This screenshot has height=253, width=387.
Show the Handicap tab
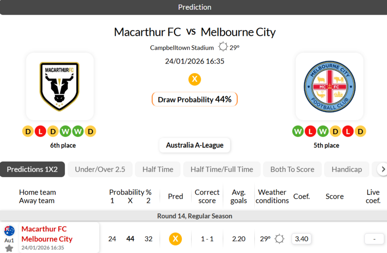click(346, 169)
